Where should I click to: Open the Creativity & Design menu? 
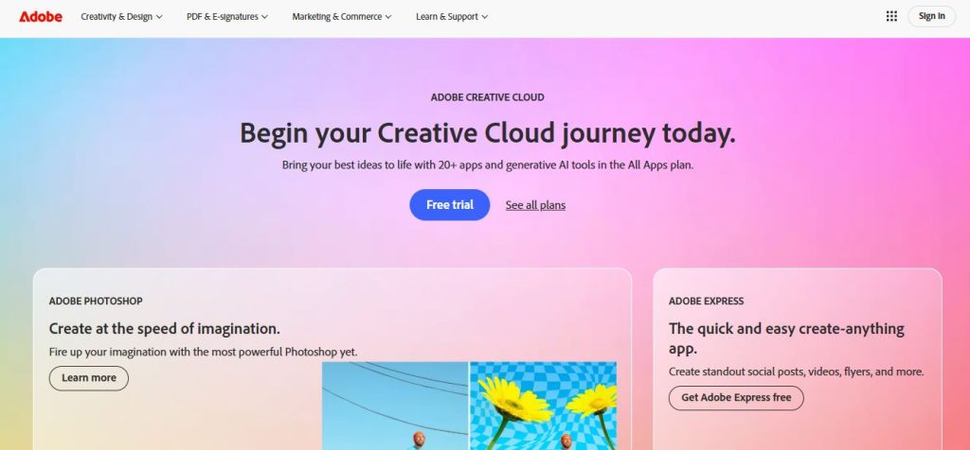coord(122,17)
